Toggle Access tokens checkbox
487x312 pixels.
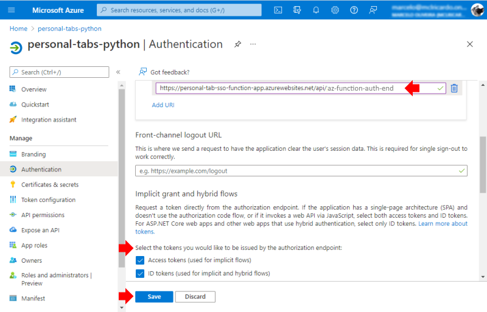[x=140, y=260]
